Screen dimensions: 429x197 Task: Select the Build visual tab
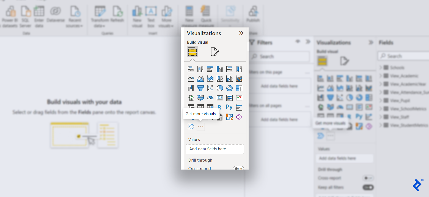[192, 52]
